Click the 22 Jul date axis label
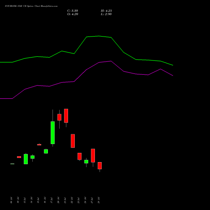This screenshot has height=210, width=210. (x=72, y=200)
